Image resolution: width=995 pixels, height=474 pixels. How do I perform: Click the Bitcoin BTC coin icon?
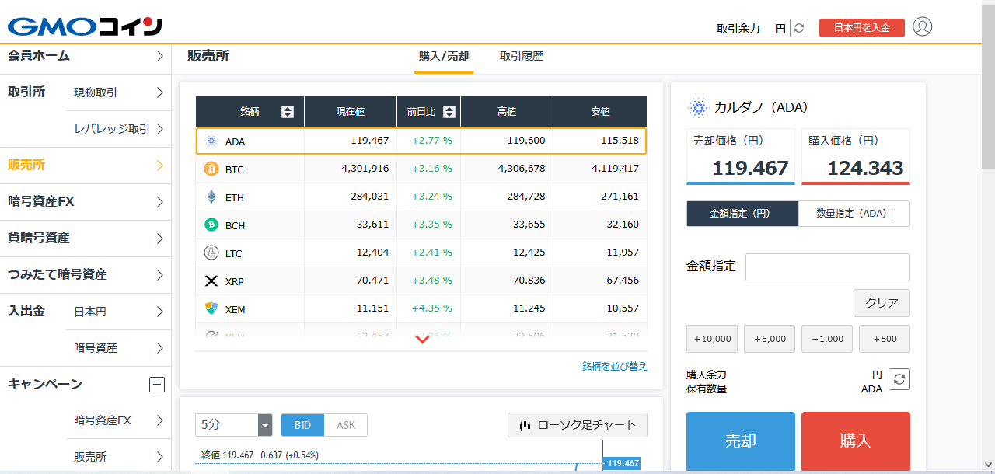point(211,169)
